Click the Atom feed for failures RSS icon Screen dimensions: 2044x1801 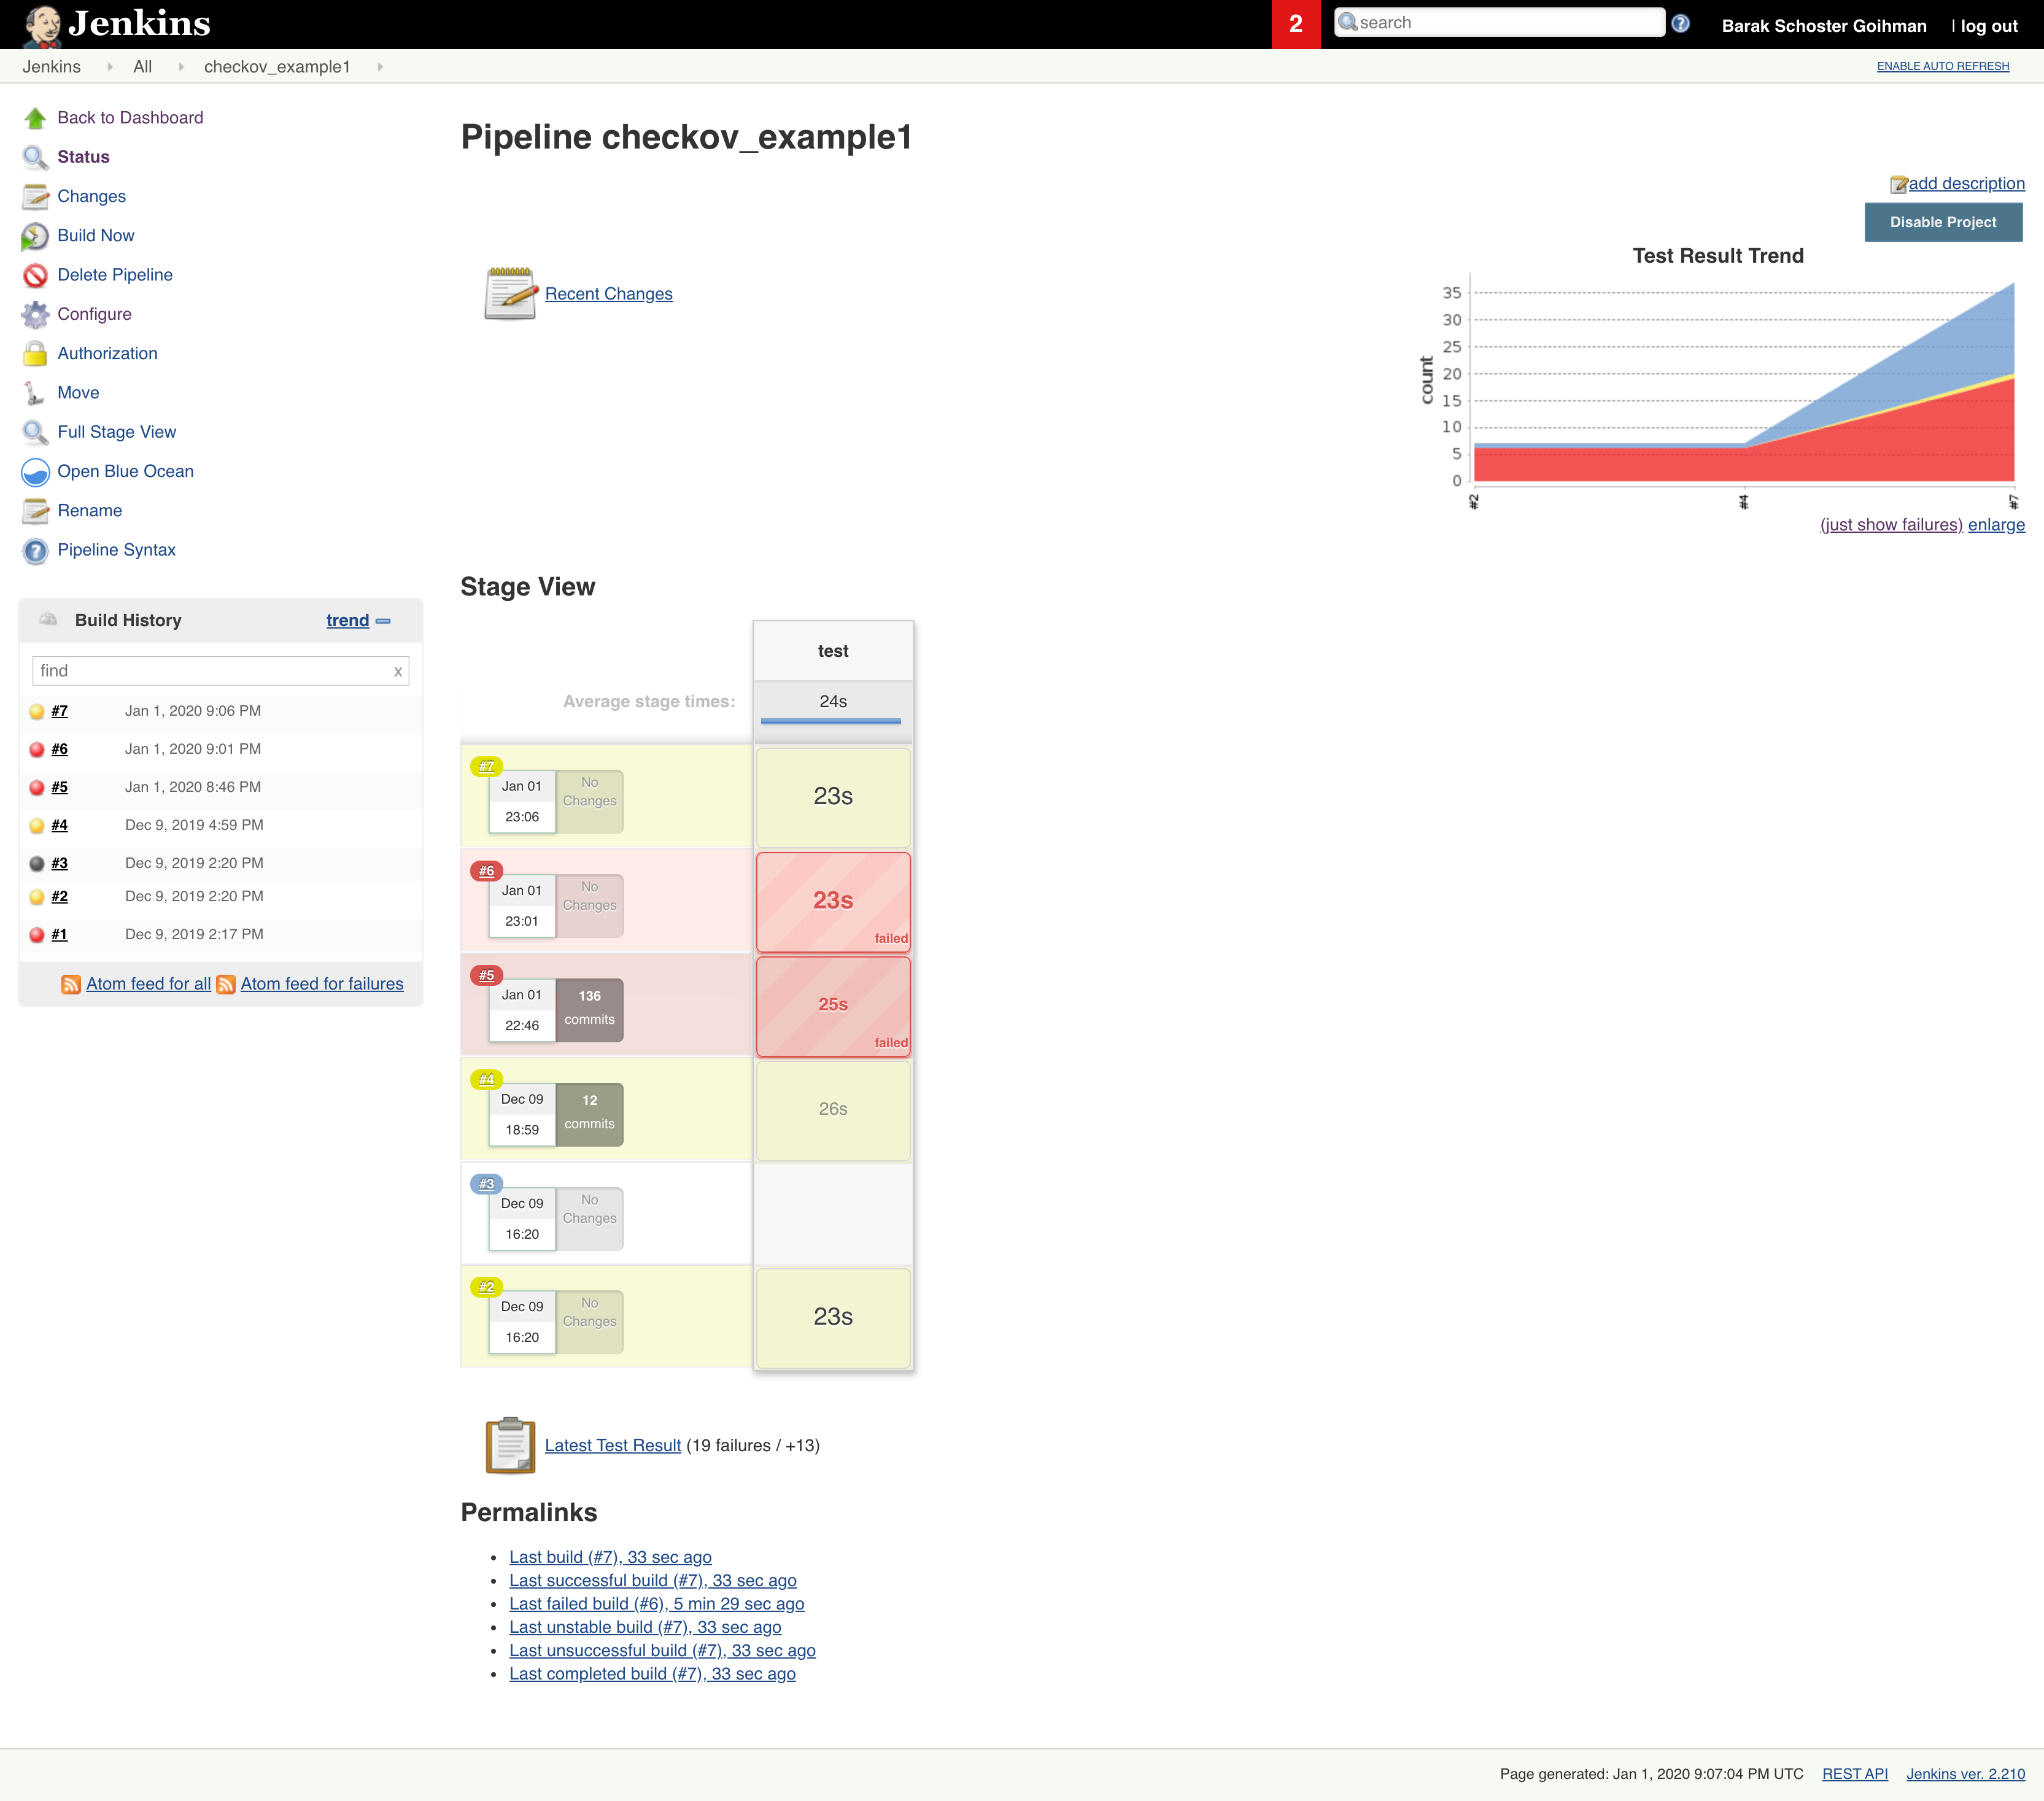[226, 985]
